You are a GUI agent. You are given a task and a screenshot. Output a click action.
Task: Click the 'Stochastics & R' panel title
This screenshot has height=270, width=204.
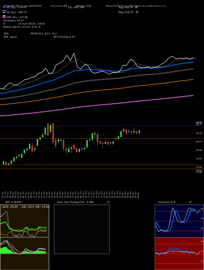point(167,202)
